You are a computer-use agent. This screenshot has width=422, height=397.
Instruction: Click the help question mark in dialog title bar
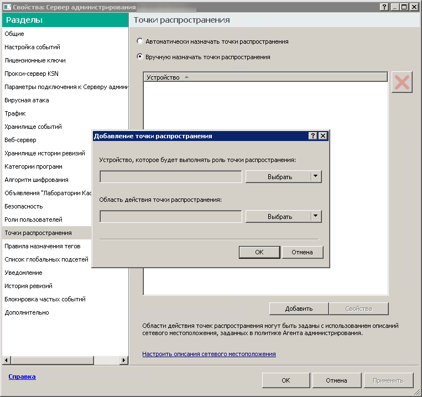point(312,136)
